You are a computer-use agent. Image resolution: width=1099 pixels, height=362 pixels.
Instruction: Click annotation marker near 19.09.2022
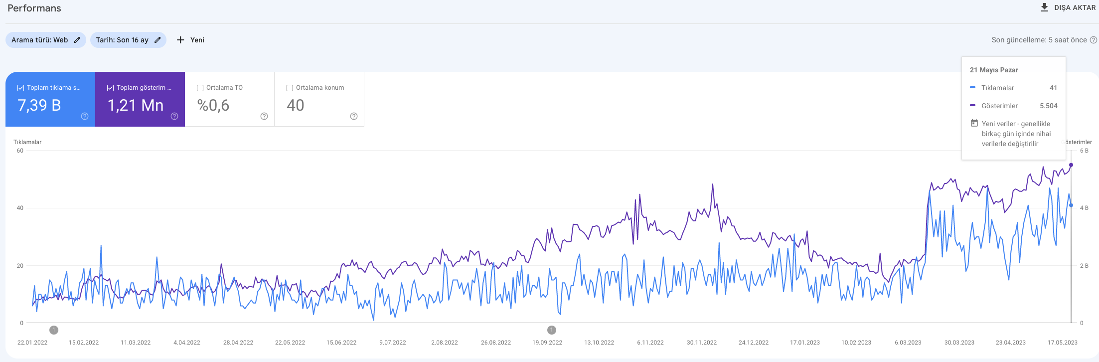[x=551, y=330]
